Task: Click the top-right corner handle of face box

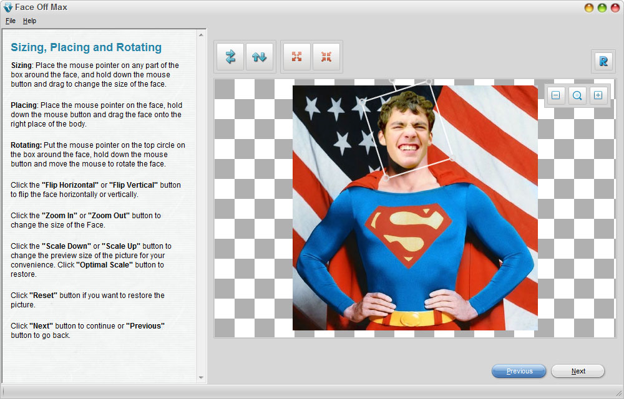Action: 429,82
